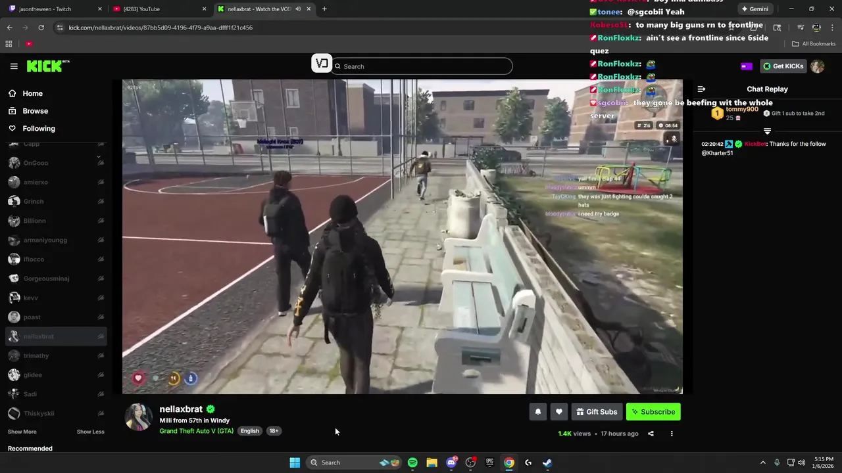Click the English language tag

[x=249, y=431]
